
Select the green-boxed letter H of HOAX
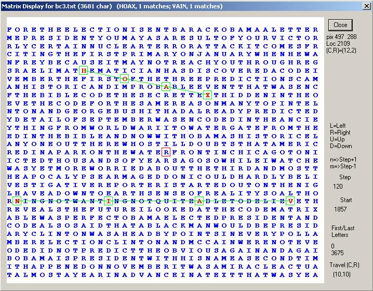coord(84,71)
